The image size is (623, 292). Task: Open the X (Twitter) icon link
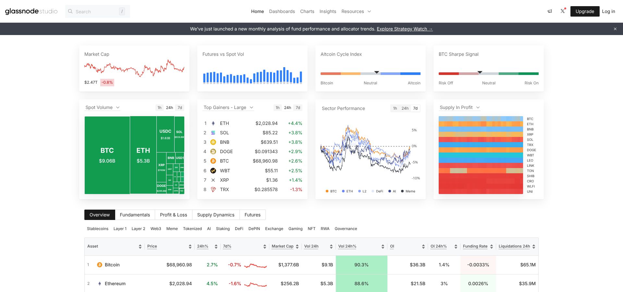pos(563,11)
